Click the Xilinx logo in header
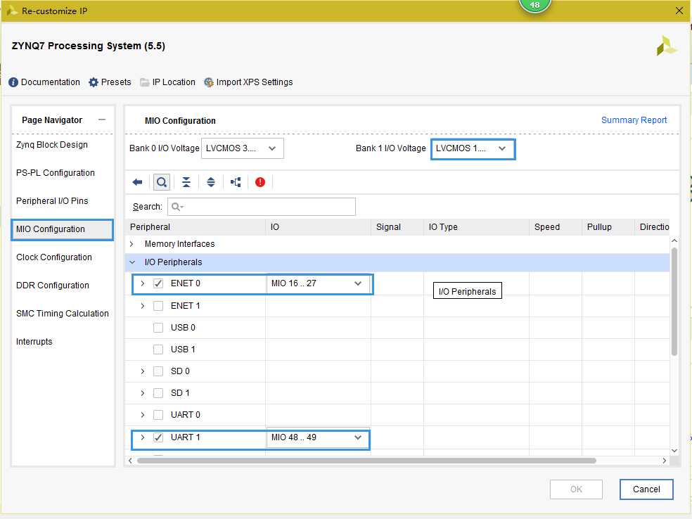 [x=667, y=46]
